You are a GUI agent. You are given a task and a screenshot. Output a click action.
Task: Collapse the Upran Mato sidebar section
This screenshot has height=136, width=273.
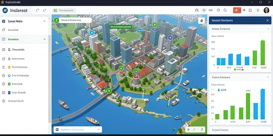pos(45,21)
